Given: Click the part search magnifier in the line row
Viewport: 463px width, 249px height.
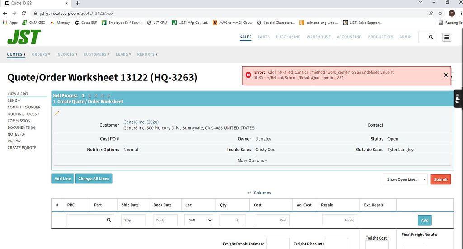Looking at the screenshot, I should pyautogui.click(x=109, y=220).
